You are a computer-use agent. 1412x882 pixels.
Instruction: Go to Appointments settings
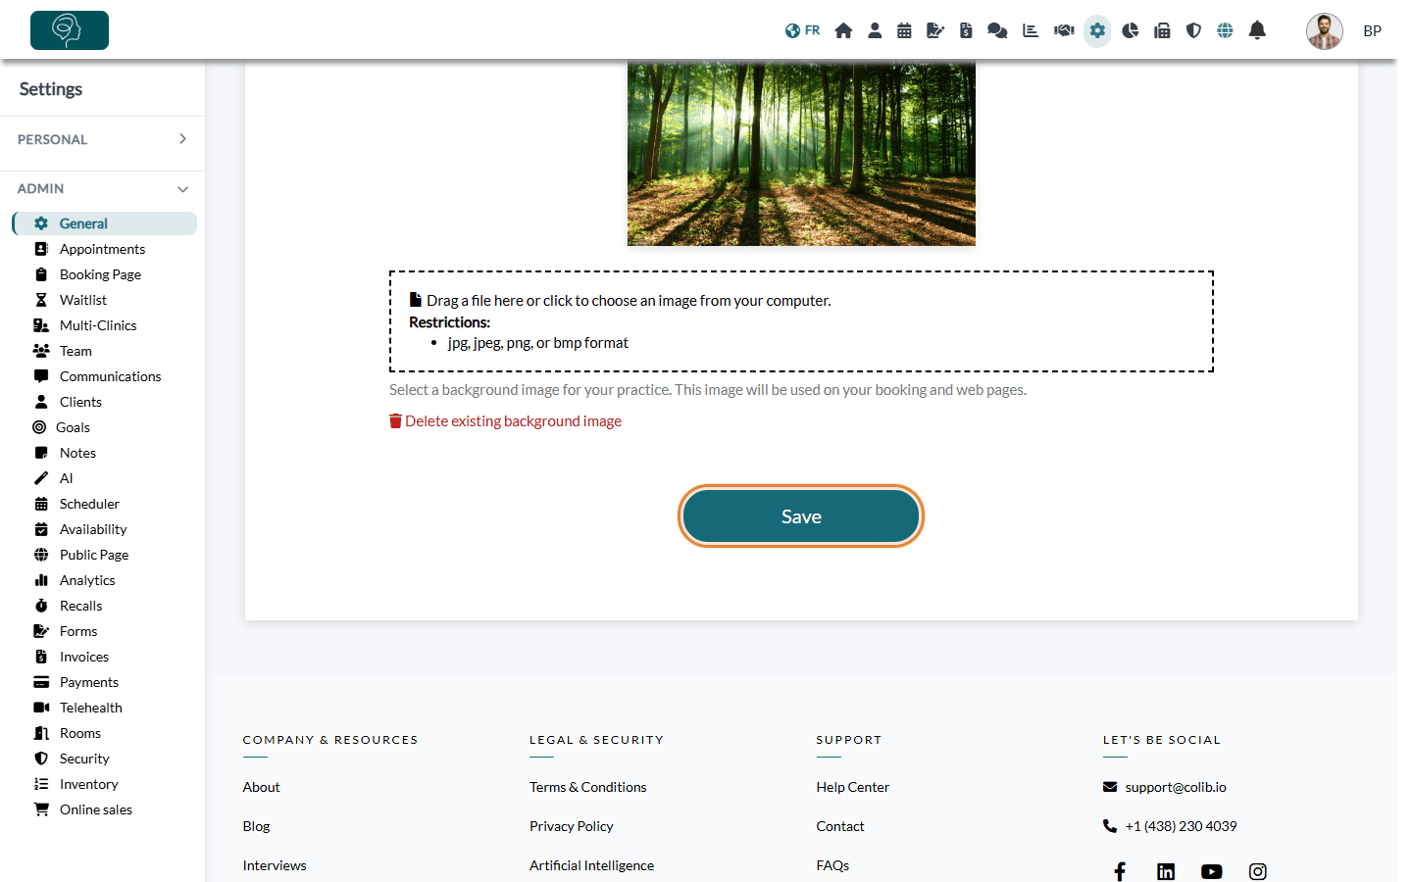coord(102,249)
